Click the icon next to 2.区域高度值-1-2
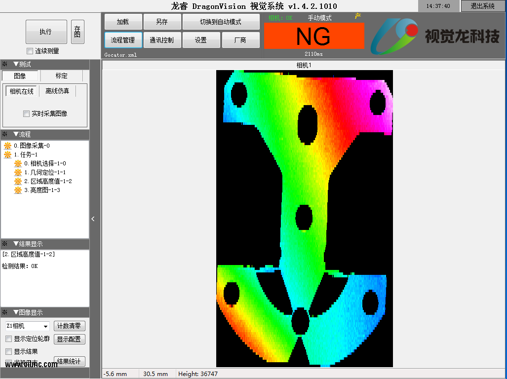This screenshot has width=507, height=379. click(x=18, y=181)
